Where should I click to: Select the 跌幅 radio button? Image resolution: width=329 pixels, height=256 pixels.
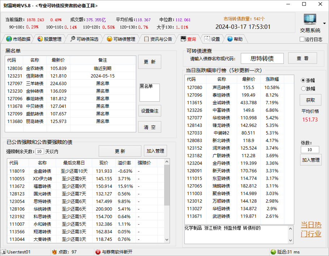303,89
